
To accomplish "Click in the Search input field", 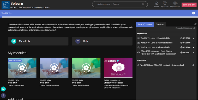I will 127,4.
